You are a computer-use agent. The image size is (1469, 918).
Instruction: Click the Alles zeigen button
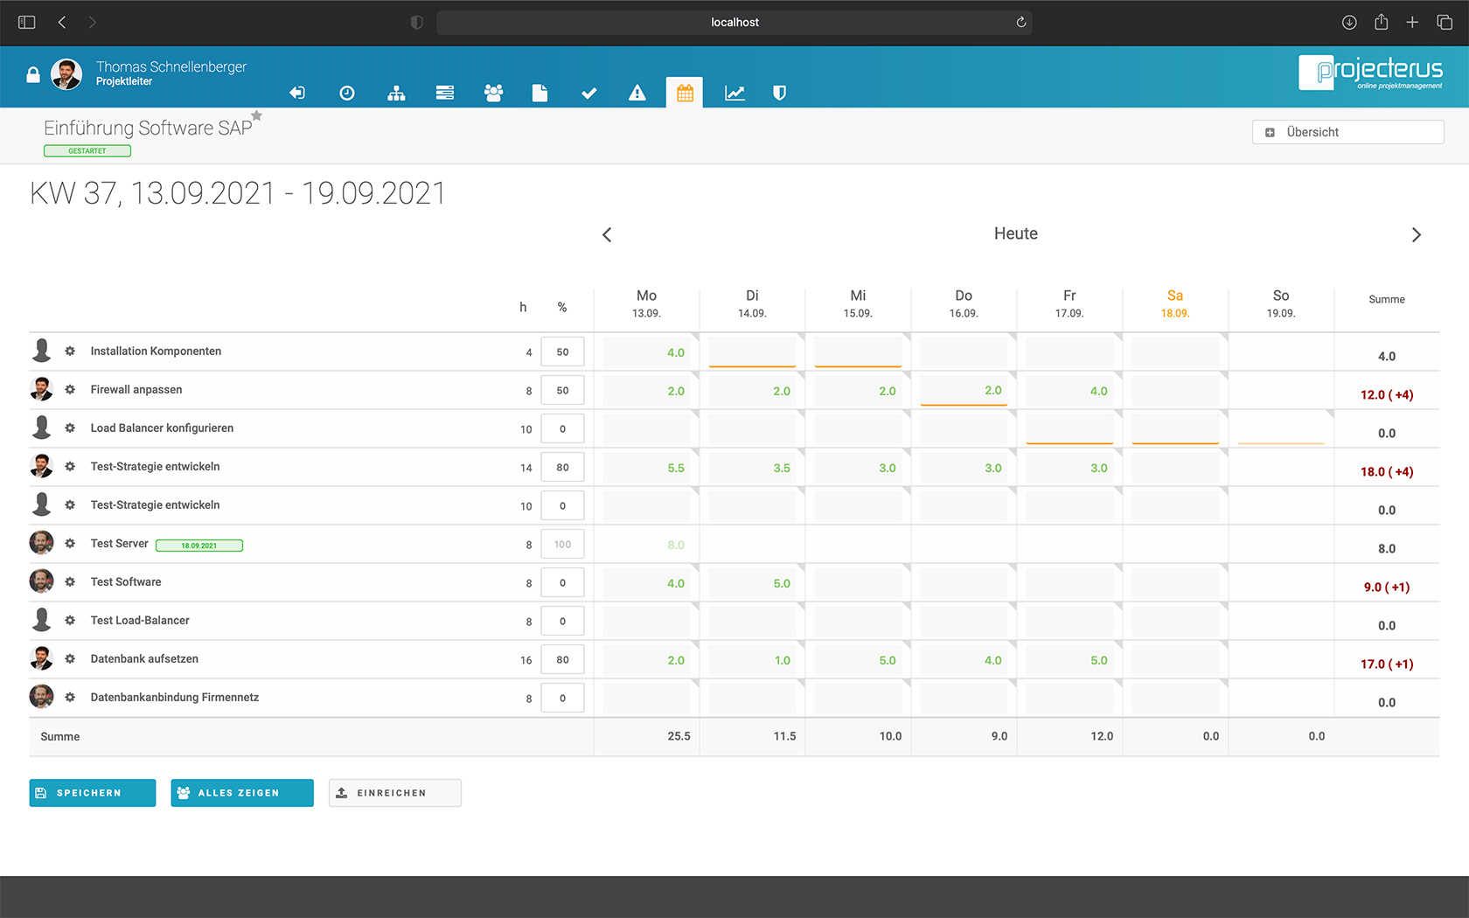[242, 793]
